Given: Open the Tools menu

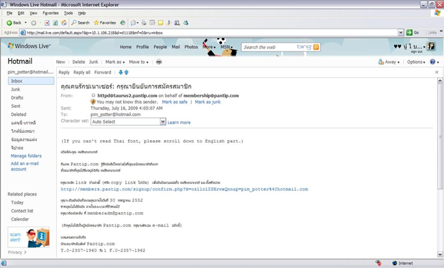Looking at the screenshot, I should point(68,13).
